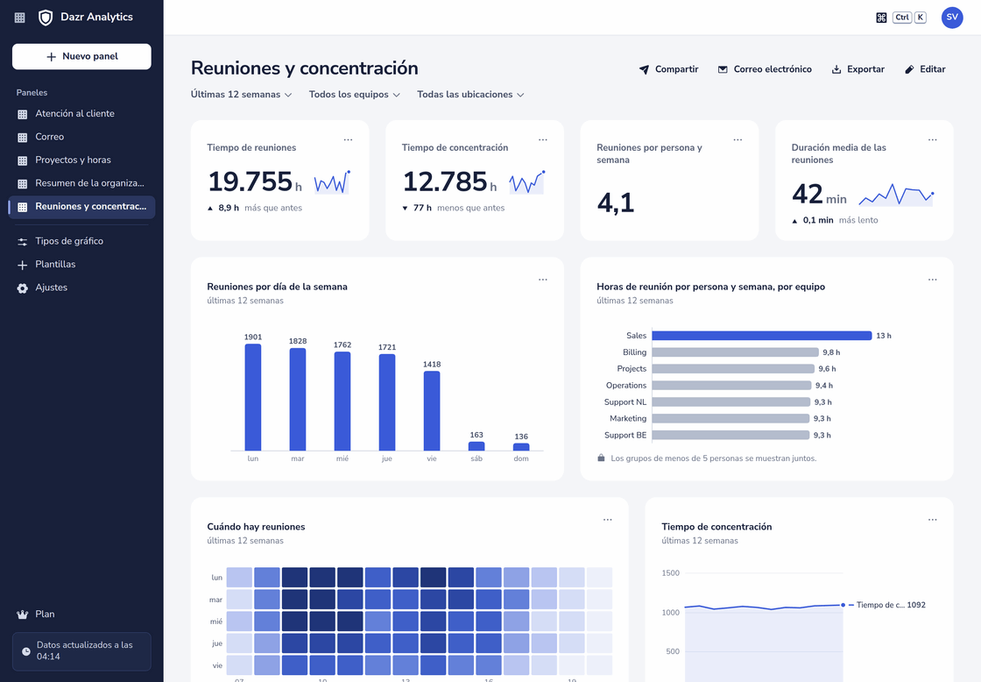Click the Nuevo panel button
This screenshot has width=981, height=682.
click(81, 56)
